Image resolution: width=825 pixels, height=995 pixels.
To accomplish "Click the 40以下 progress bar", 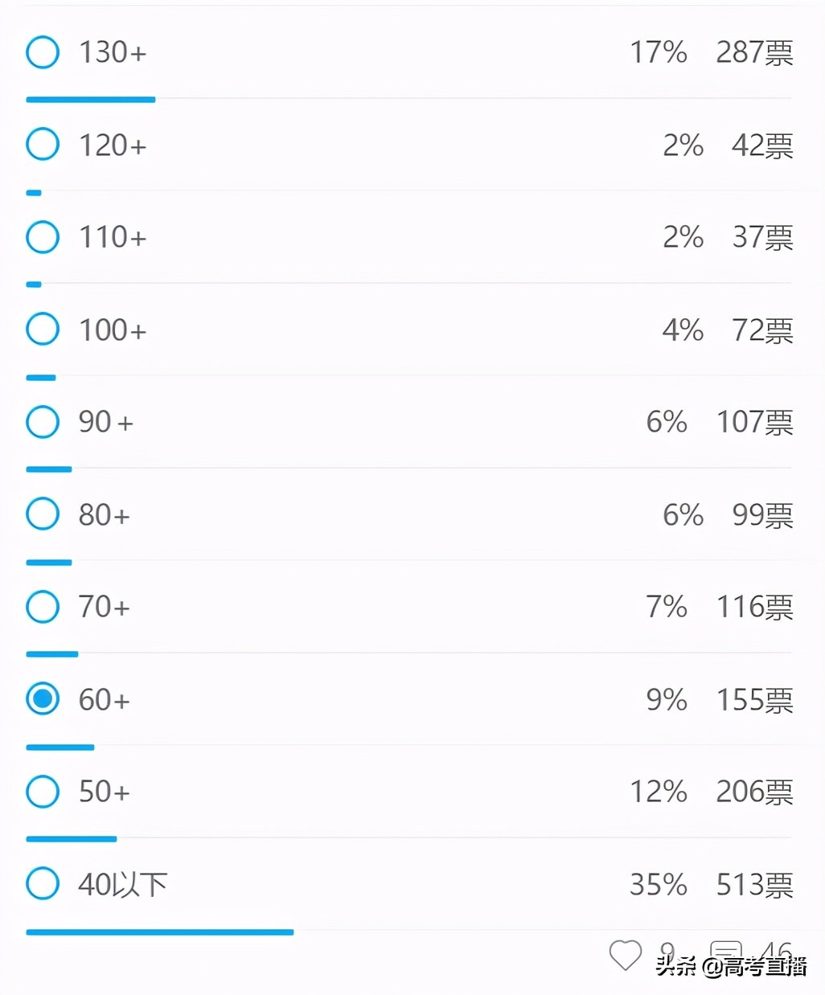I will point(159,932).
